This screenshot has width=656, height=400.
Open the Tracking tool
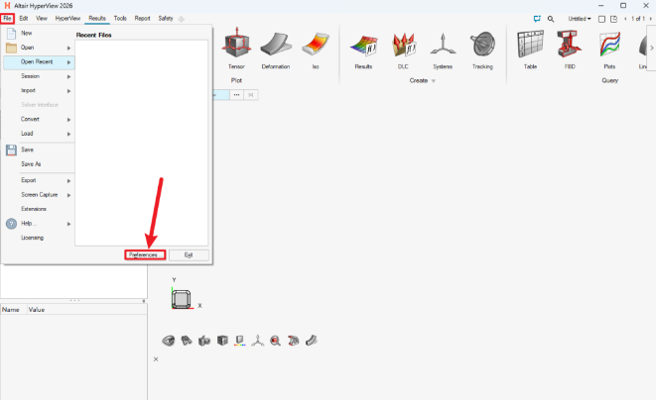coord(482,46)
